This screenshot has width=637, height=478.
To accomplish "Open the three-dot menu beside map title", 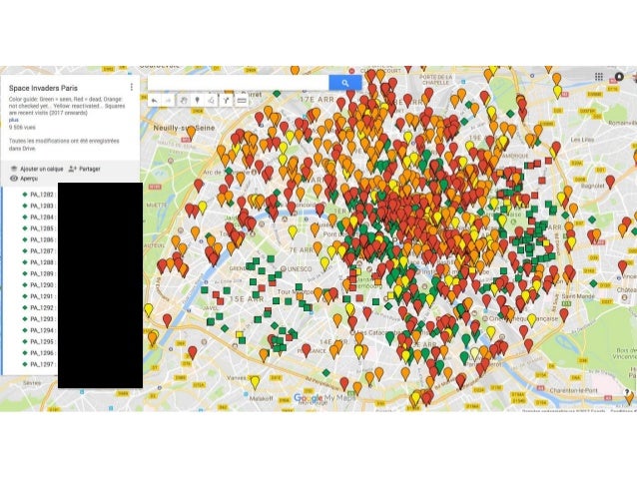I will click(x=131, y=87).
